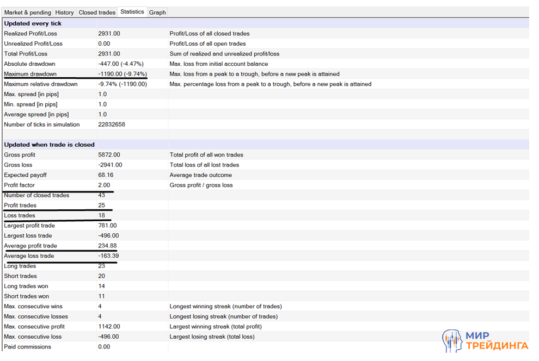The image size is (539, 361).
Task: Click the Profit factor row label
Action: pyautogui.click(x=19, y=185)
